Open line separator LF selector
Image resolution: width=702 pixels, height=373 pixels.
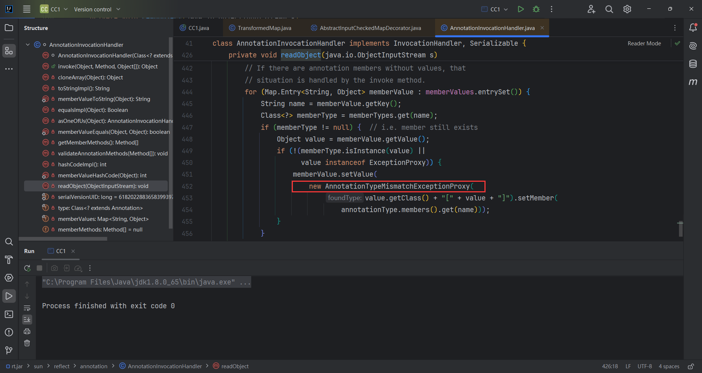(628, 366)
